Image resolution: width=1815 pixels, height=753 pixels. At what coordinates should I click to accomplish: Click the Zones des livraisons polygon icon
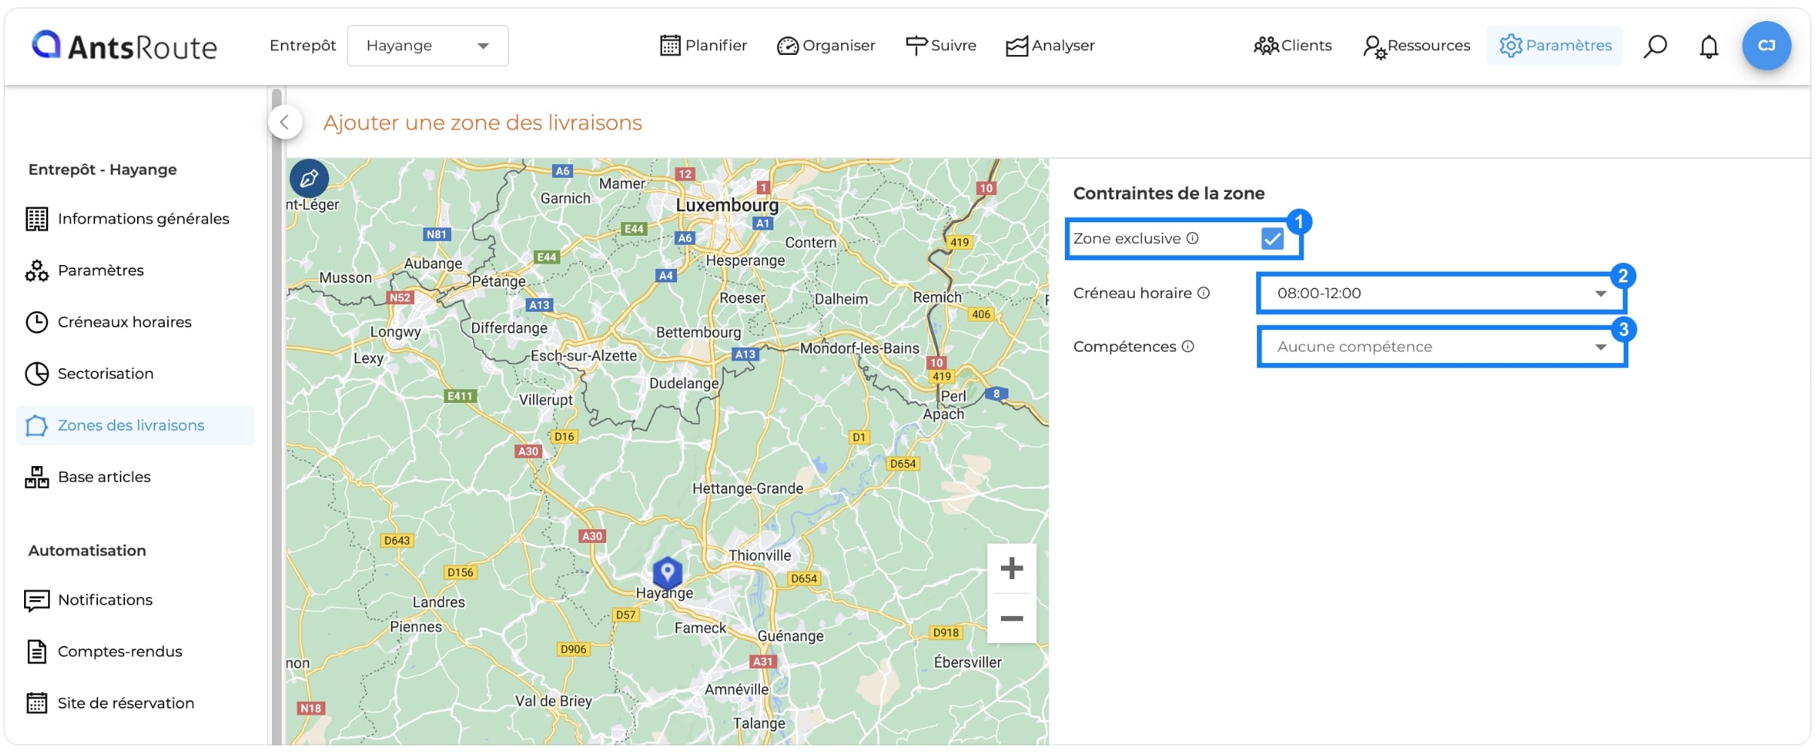(x=36, y=425)
